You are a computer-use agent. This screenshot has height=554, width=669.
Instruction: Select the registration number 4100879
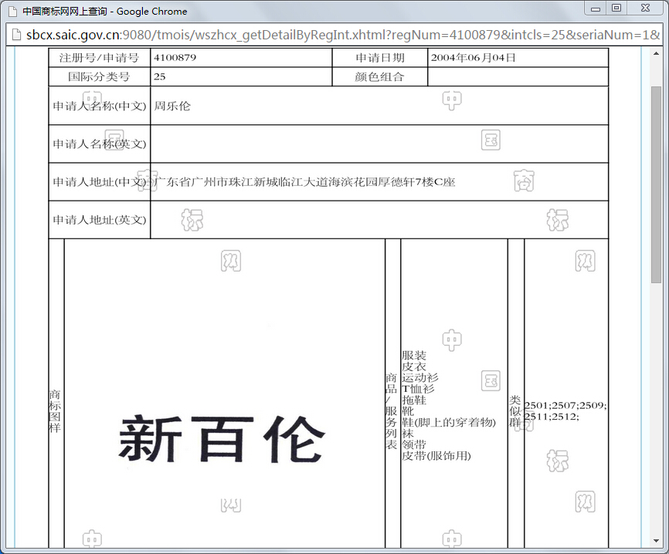coord(175,58)
